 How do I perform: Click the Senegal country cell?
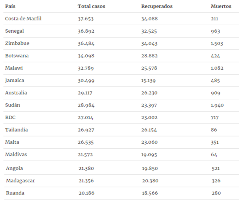(14, 31)
